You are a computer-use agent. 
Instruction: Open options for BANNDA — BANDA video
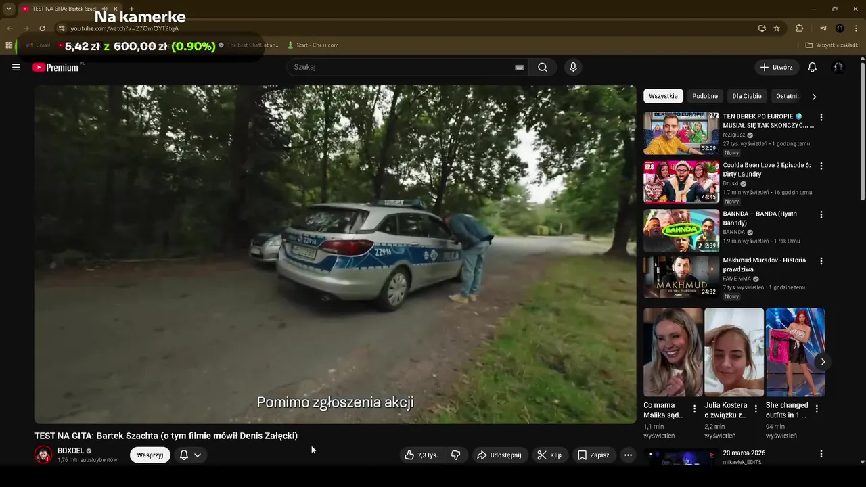pos(821,214)
